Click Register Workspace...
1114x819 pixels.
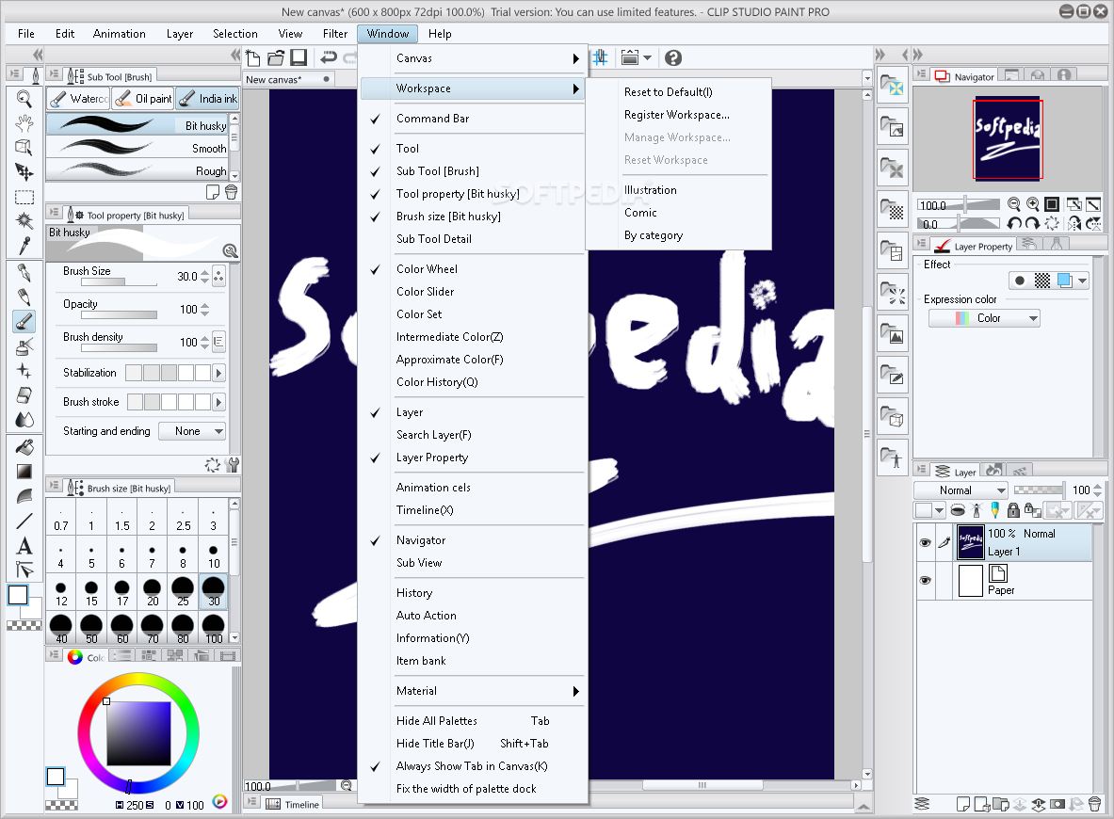pos(676,115)
